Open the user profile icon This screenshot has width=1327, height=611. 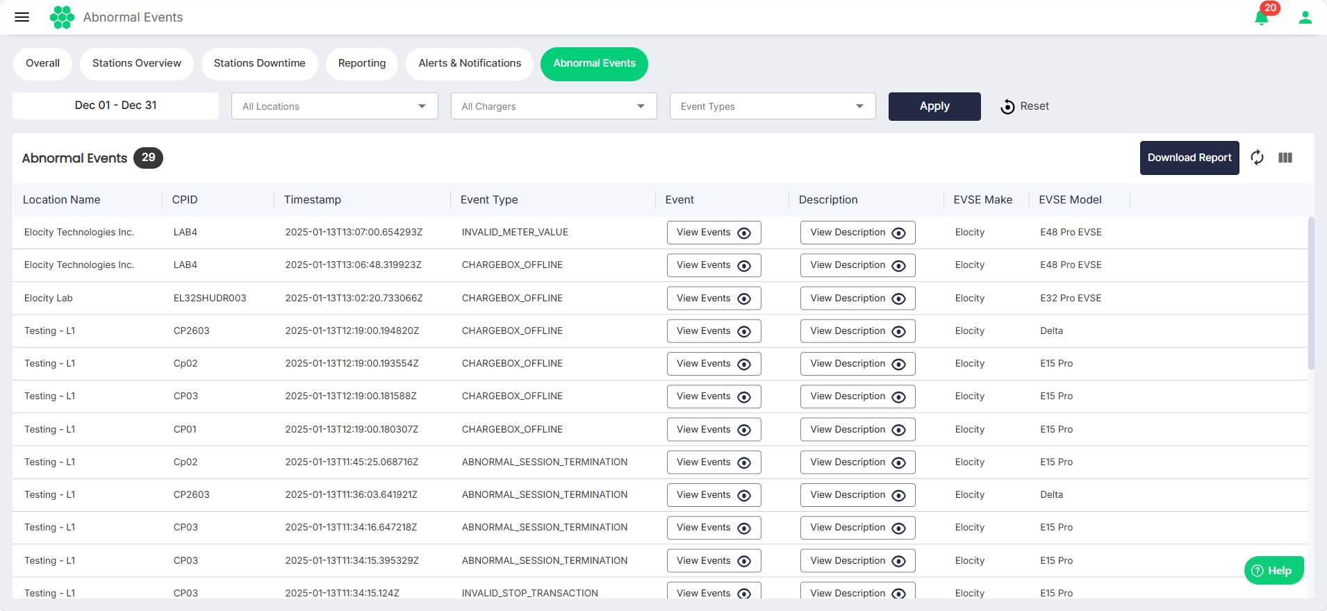tap(1305, 17)
